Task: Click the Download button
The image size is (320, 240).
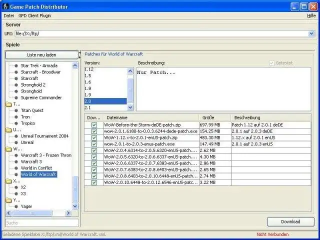Action: coord(290,221)
